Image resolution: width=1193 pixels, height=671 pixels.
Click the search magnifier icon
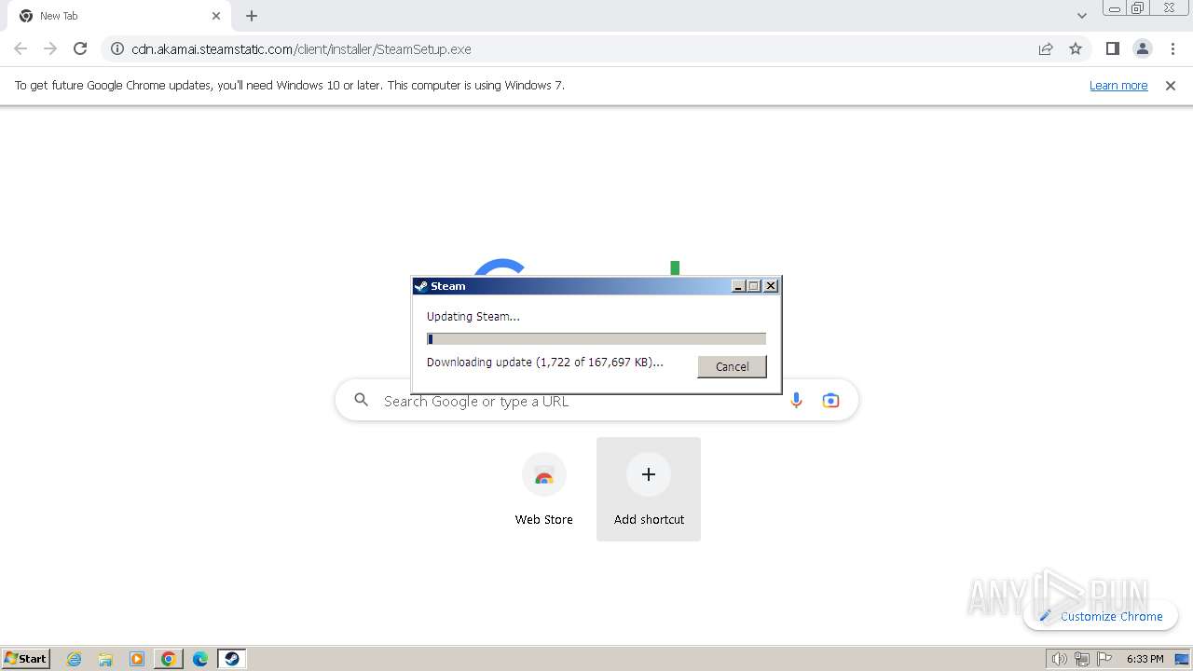pyautogui.click(x=362, y=401)
